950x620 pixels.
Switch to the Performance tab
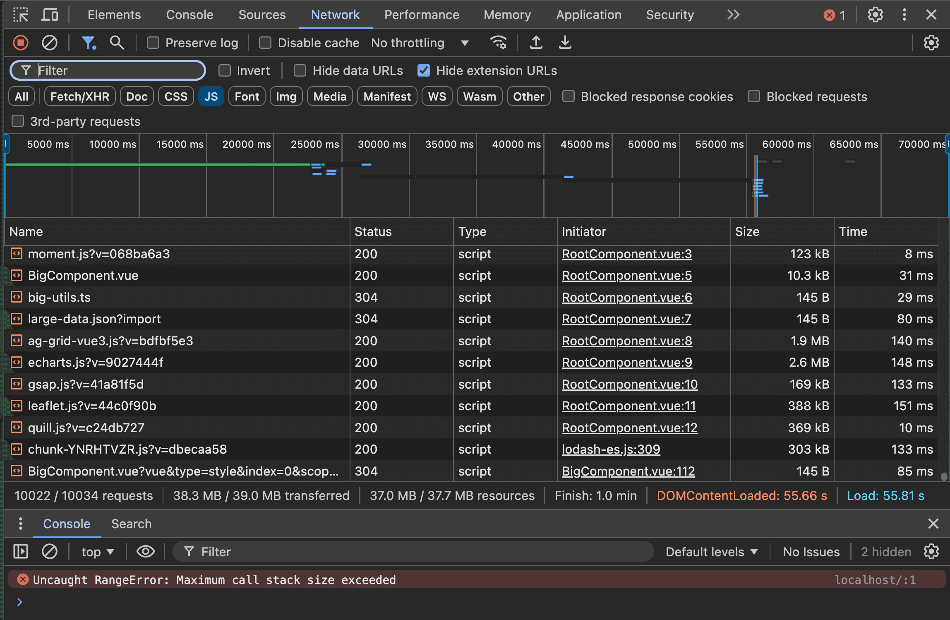tap(421, 15)
